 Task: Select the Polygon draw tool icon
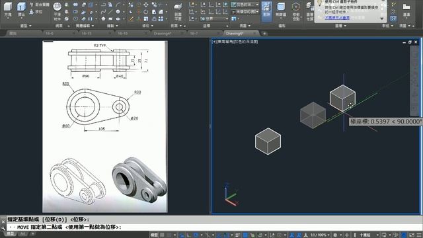103,19
